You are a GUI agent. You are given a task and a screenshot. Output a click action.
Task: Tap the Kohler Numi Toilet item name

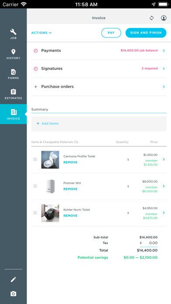tap(76, 210)
